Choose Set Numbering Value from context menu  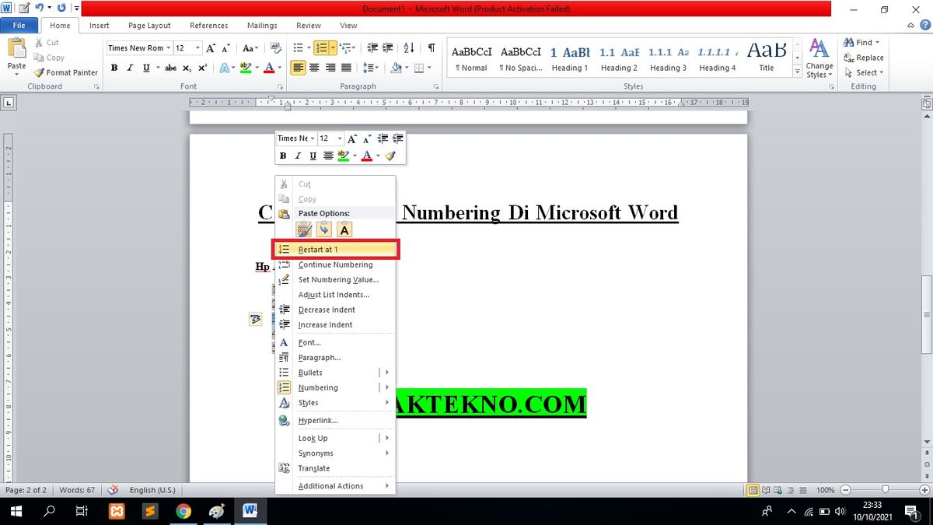(336, 280)
